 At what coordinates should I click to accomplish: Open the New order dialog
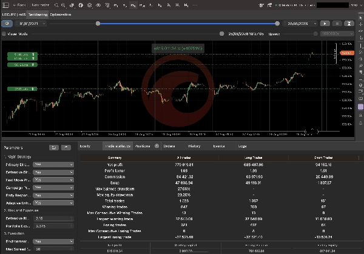pyautogui.click(x=40, y=5)
